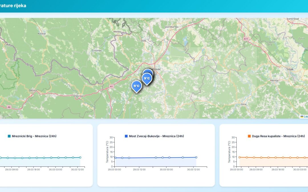
Task: Click the Sisak city label on map
Action: (290, 69)
